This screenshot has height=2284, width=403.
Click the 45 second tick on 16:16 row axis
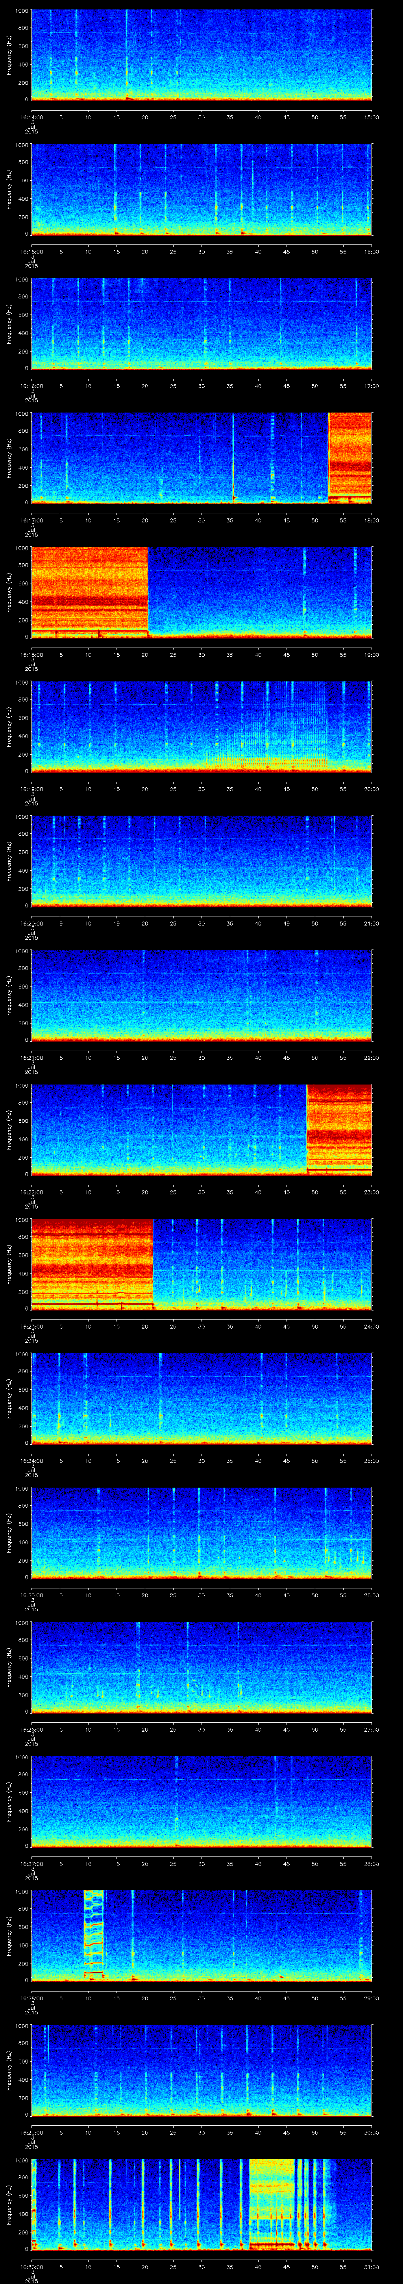click(x=286, y=386)
